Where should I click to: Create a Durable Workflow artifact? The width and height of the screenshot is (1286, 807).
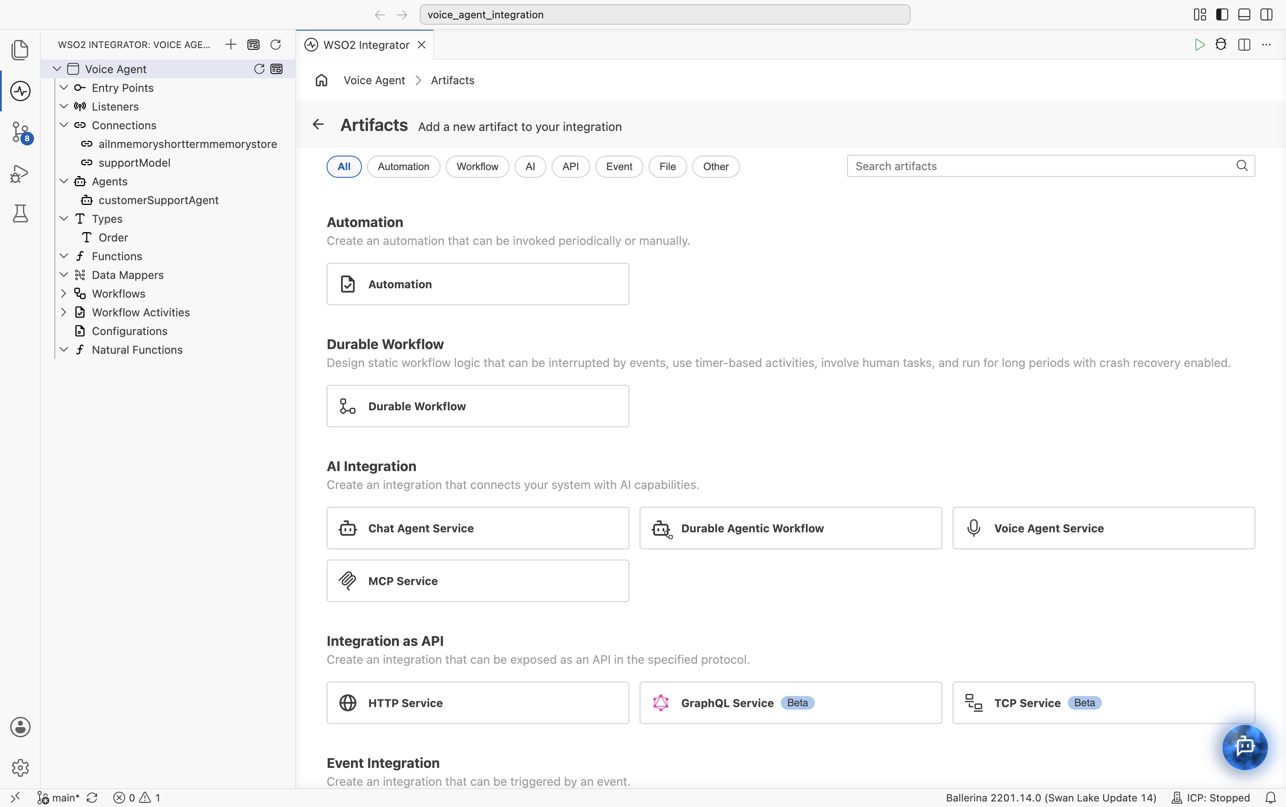[478, 406]
